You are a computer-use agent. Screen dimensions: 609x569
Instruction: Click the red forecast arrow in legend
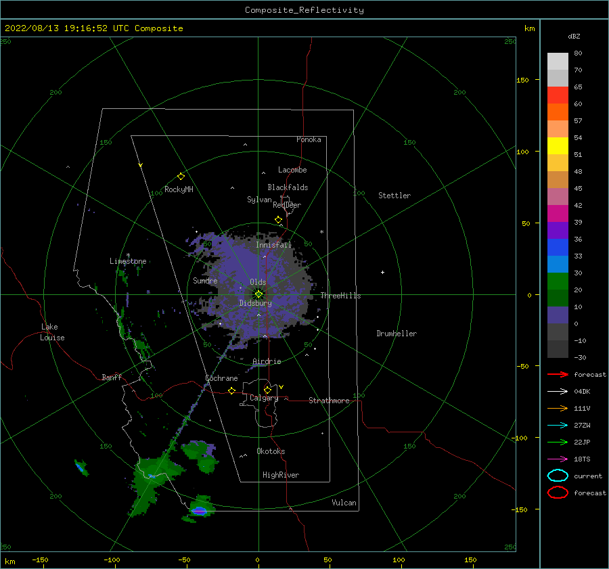(558, 374)
